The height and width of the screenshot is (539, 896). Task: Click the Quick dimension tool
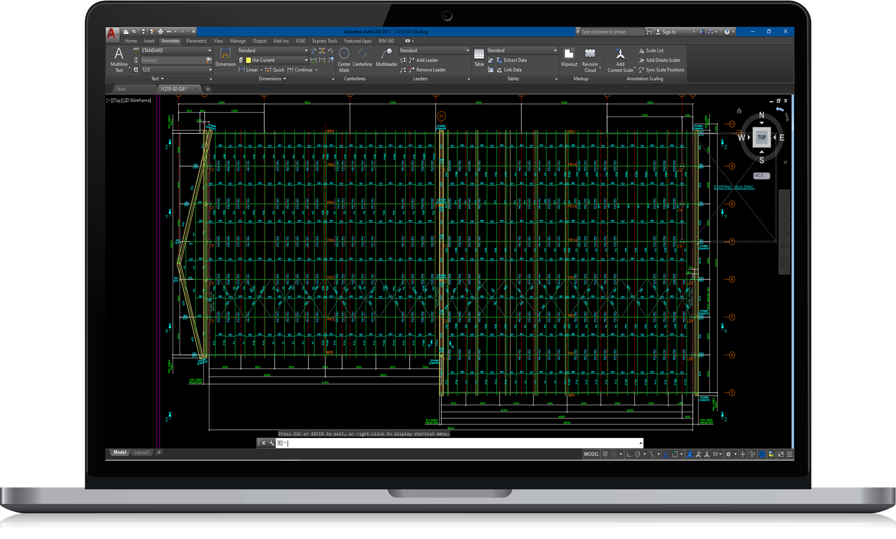tap(275, 70)
